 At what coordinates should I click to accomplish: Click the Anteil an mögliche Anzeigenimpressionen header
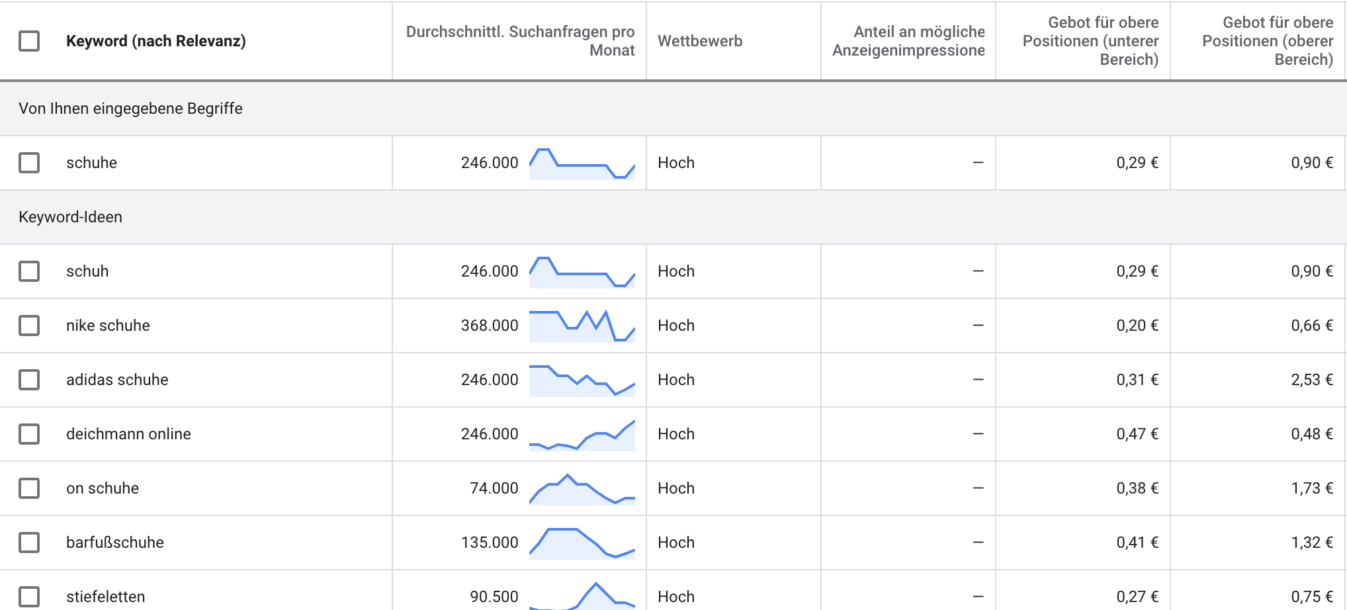click(908, 41)
